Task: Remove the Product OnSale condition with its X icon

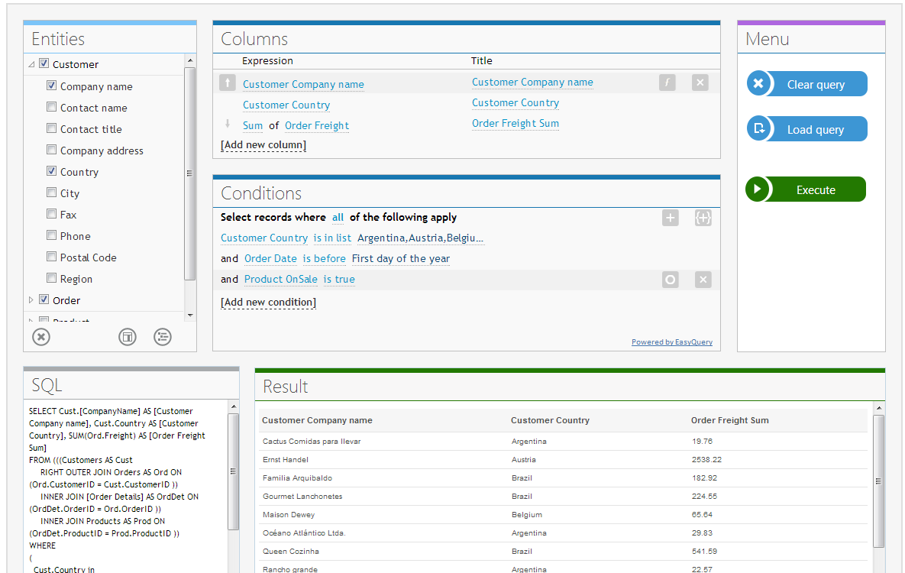Action: [x=703, y=279]
